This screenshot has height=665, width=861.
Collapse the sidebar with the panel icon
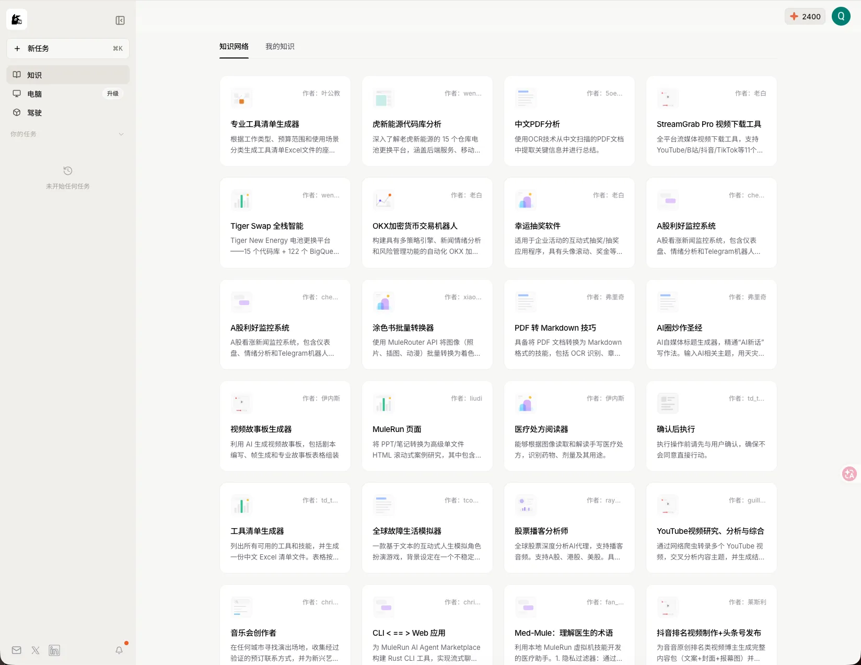point(120,20)
